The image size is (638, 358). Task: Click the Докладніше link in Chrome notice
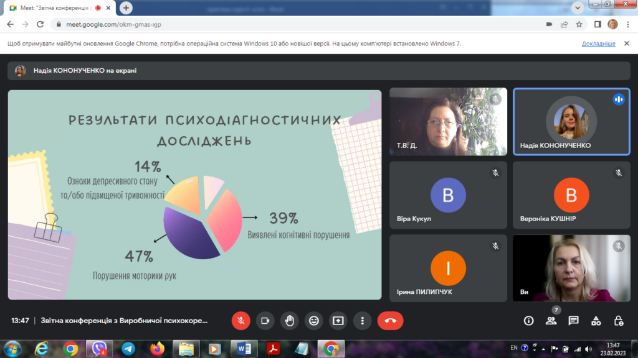pyautogui.click(x=598, y=44)
